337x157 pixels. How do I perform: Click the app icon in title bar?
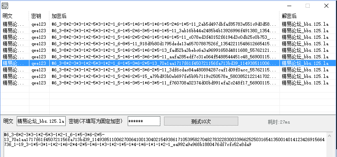coord(5,6)
